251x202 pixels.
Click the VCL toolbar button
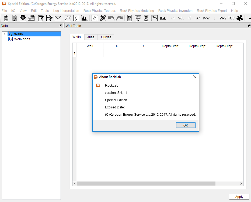pos(181,18)
